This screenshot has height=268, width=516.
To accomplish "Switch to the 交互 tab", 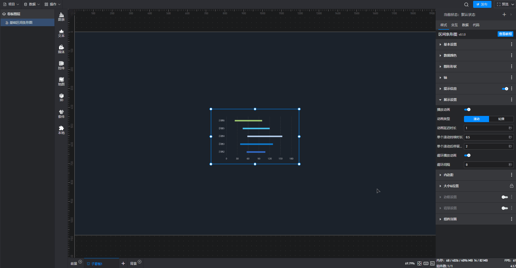I will 454,25.
